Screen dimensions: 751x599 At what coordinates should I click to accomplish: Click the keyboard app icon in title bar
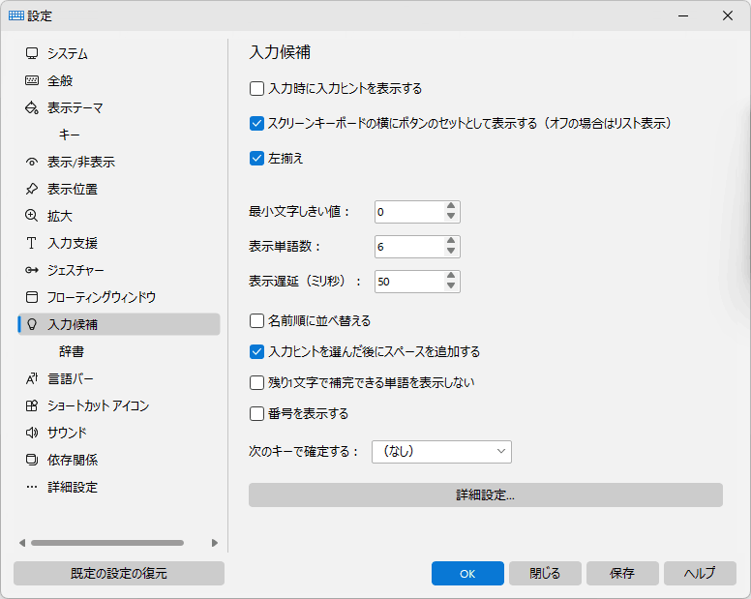(x=16, y=15)
